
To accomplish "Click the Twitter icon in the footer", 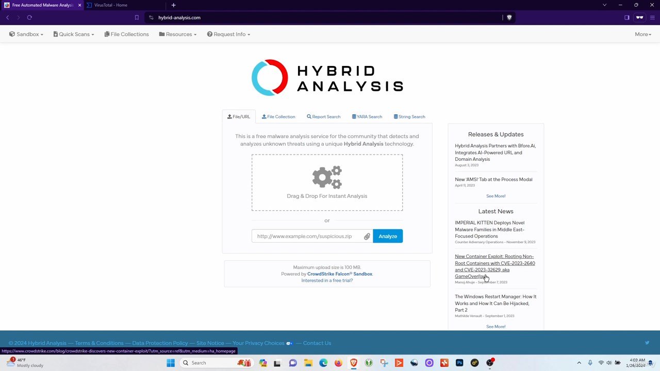I will click(647, 343).
